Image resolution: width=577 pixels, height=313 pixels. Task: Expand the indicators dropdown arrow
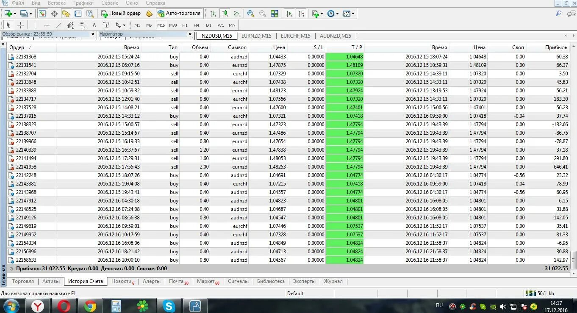pos(322,14)
